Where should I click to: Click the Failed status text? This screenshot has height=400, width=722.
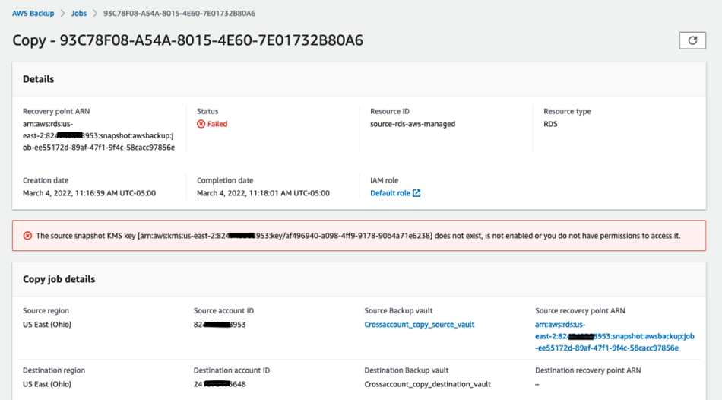point(217,124)
